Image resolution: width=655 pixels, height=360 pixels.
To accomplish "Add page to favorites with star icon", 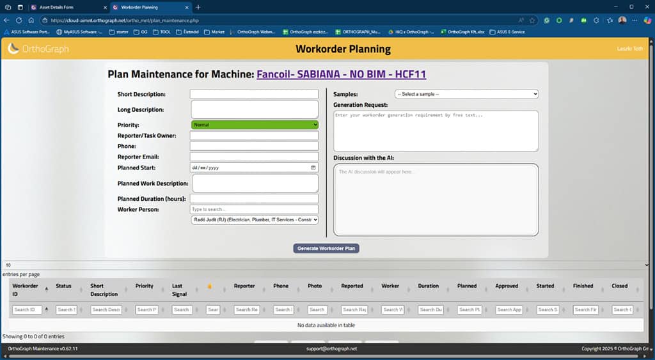I will (x=532, y=20).
